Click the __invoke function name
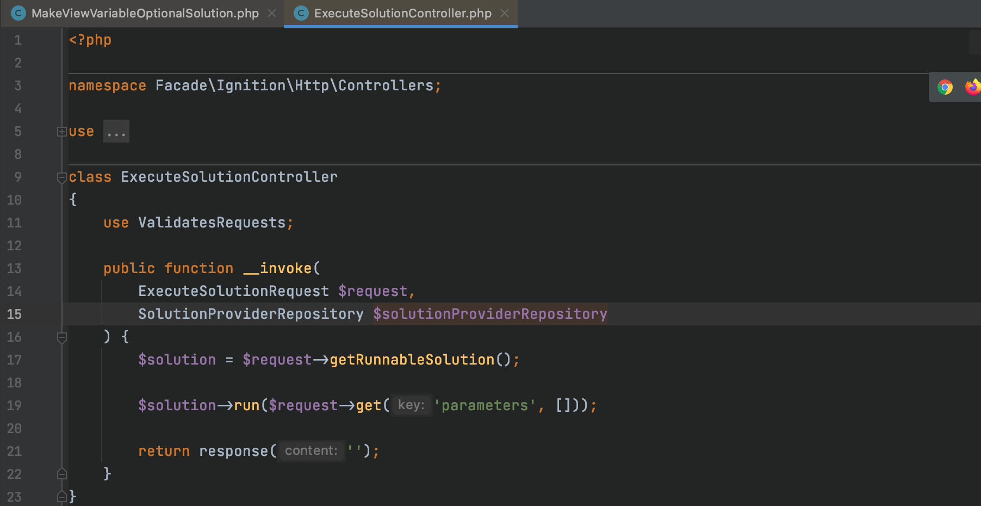981x506 pixels. pos(277,269)
